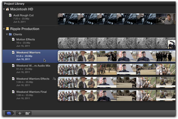Viewport: 178px width, 119px height.
Task: Collapse the Macintosh HD disclosure triangle
Action: pyautogui.click(x=4, y=9)
